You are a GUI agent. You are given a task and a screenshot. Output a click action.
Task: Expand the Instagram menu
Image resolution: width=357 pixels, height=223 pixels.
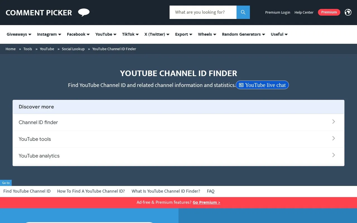tap(49, 34)
